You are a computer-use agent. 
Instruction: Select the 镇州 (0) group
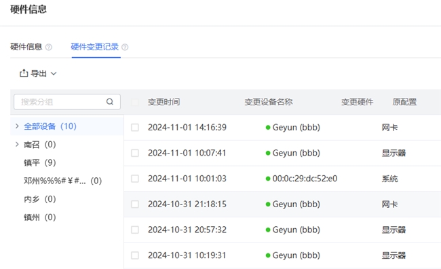[40, 217]
